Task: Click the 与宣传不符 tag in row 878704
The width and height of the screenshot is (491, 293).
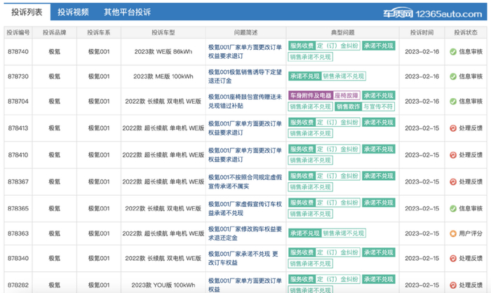Action: point(378,107)
